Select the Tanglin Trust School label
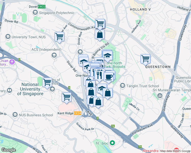 143,86
